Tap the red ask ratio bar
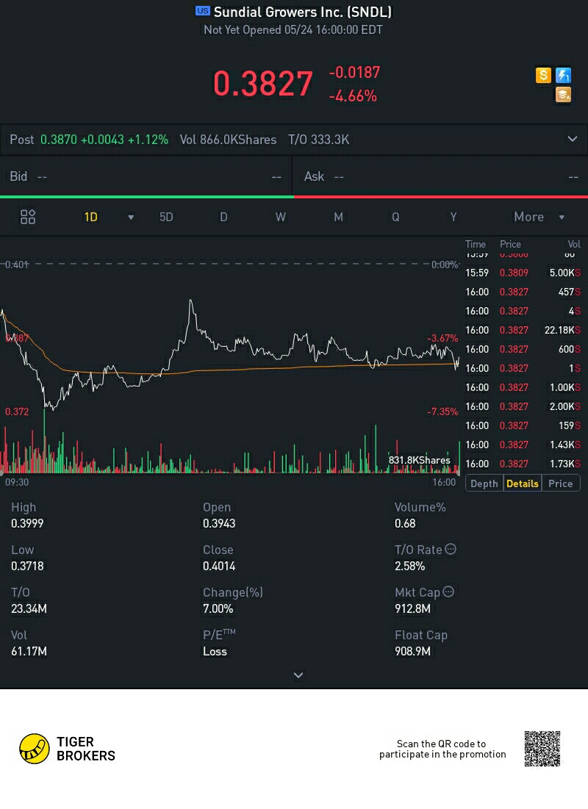This screenshot has width=588, height=809. (441, 197)
